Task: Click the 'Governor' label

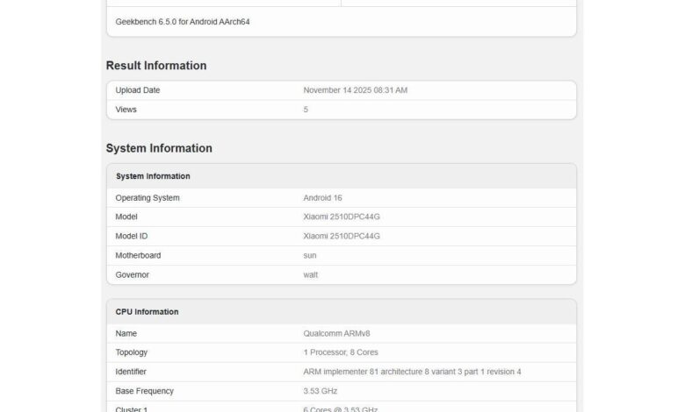Action: coord(133,274)
